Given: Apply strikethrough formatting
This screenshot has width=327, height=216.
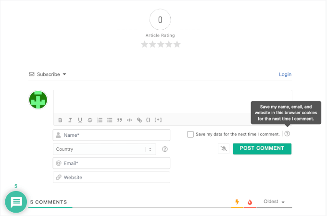Looking at the screenshot, I should pos(90,120).
